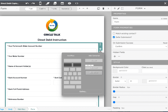This screenshot has height=112, width=168.
Task: Expand the Gap section chevron
Action: pos(166,97)
